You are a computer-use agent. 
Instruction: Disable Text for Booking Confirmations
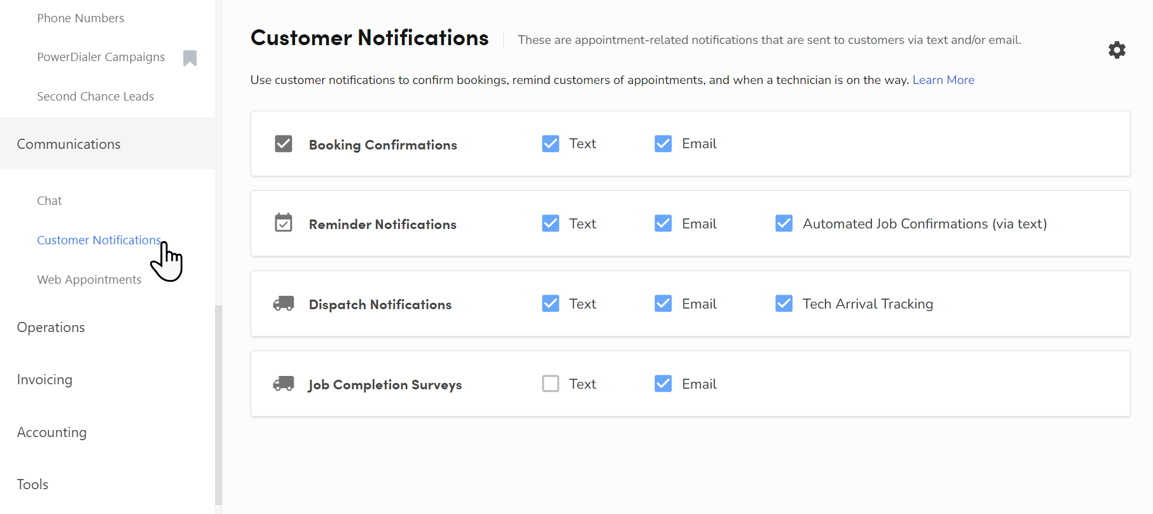551,143
